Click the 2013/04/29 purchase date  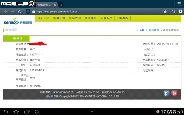37,70
